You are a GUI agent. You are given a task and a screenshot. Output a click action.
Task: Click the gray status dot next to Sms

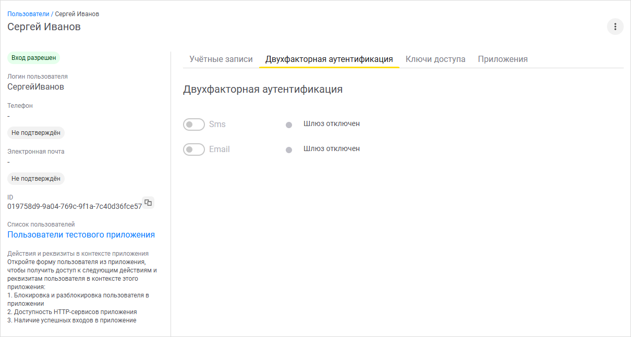[x=289, y=124]
